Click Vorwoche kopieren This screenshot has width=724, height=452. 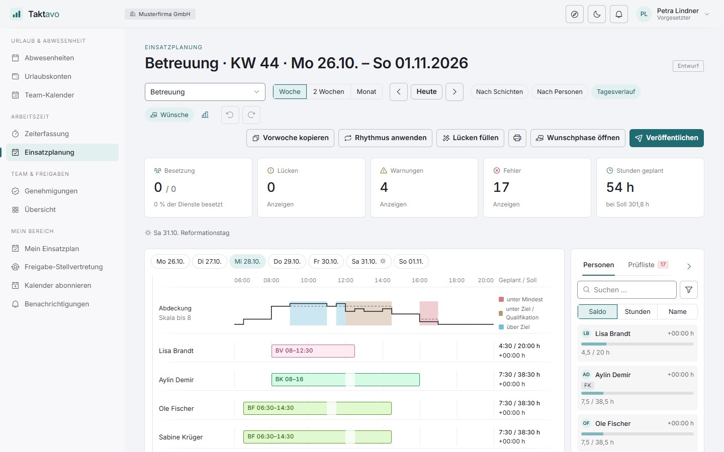[x=290, y=138]
